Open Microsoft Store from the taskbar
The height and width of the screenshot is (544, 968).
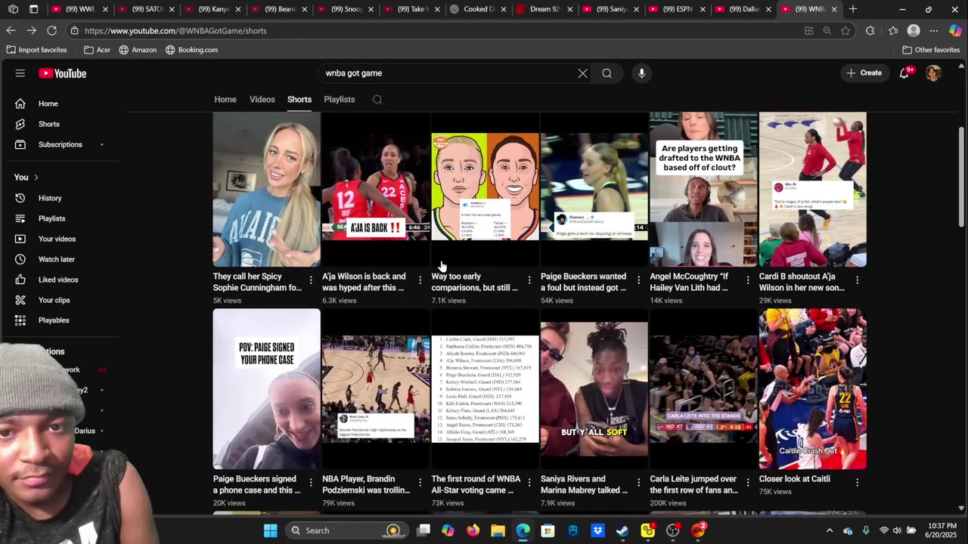(x=548, y=530)
